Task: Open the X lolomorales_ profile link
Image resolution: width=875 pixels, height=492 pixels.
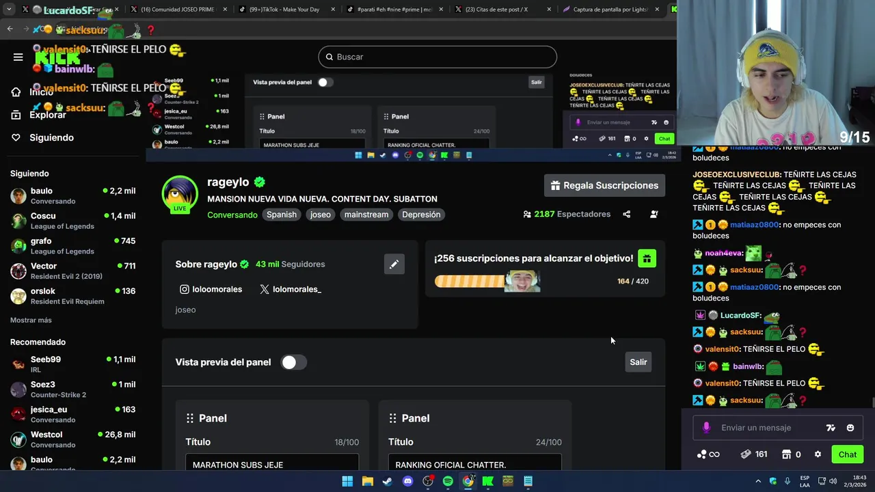Action: (x=291, y=289)
